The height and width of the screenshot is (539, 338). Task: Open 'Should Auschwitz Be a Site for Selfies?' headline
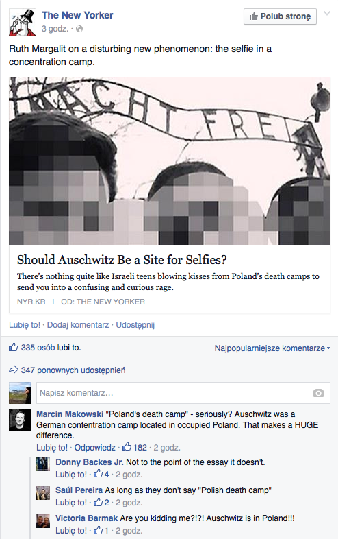tap(122, 260)
